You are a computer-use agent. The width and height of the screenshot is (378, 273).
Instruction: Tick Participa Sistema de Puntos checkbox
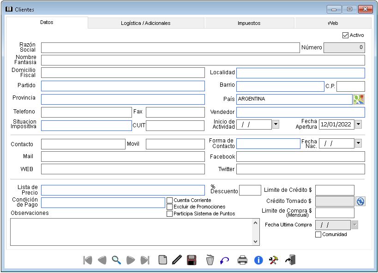169,214
